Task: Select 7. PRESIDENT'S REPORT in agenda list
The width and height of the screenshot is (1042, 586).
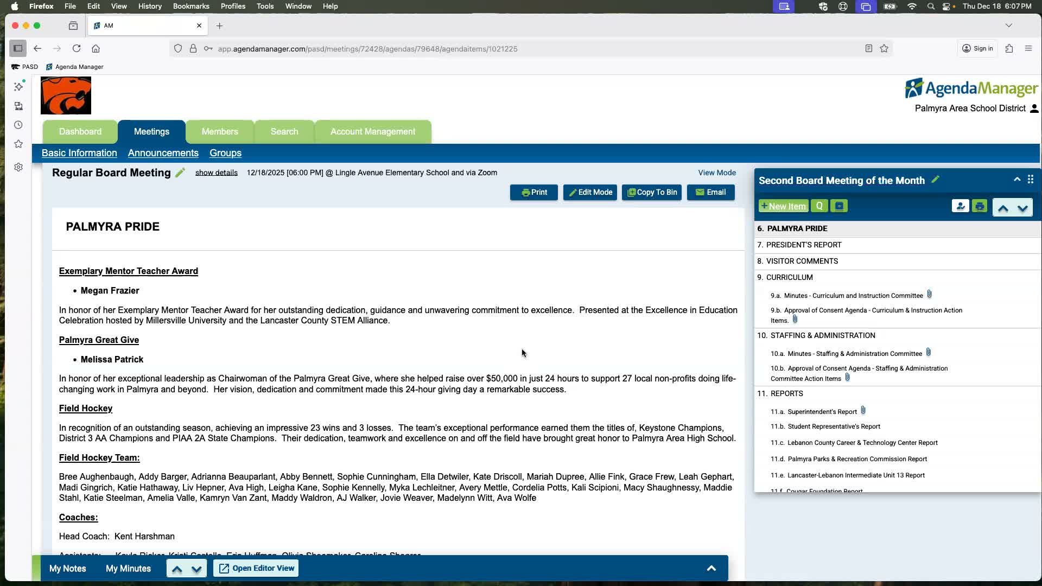Action: (x=803, y=245)
